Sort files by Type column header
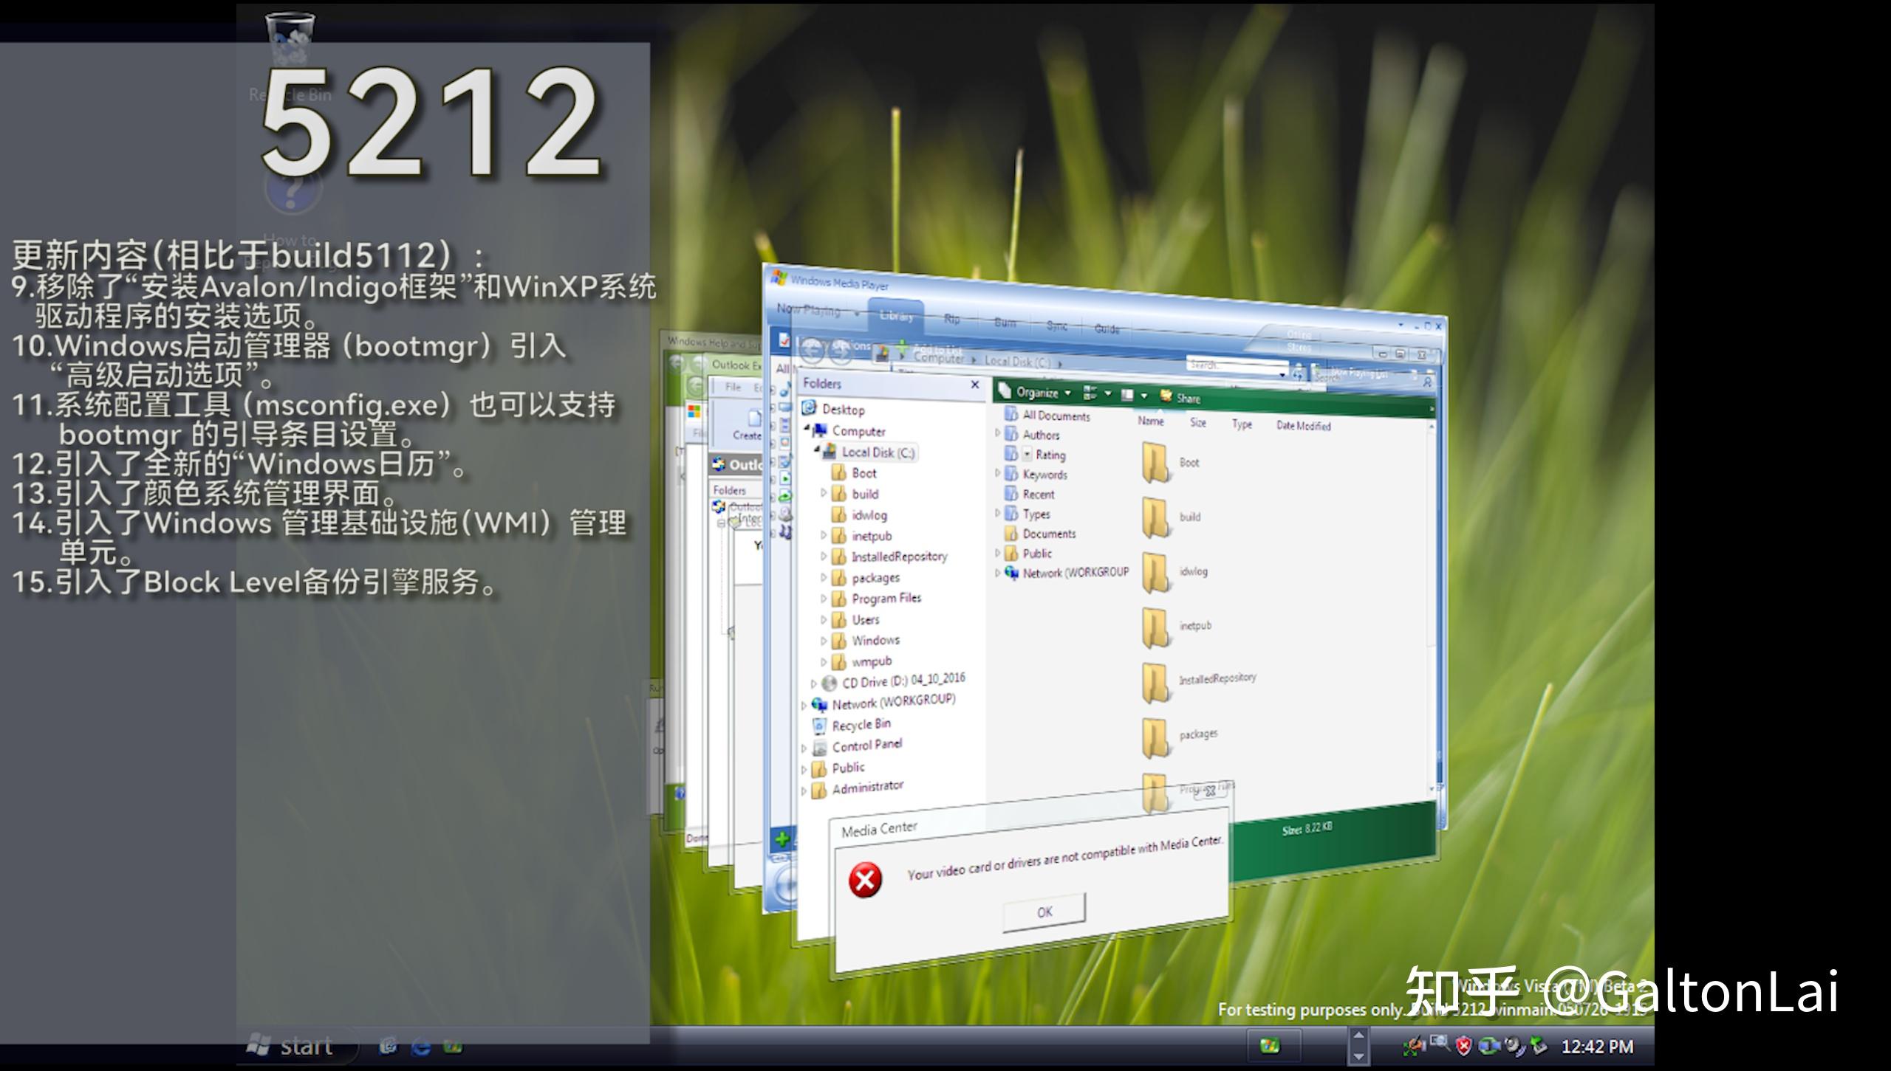 (x=1242, y=424)
